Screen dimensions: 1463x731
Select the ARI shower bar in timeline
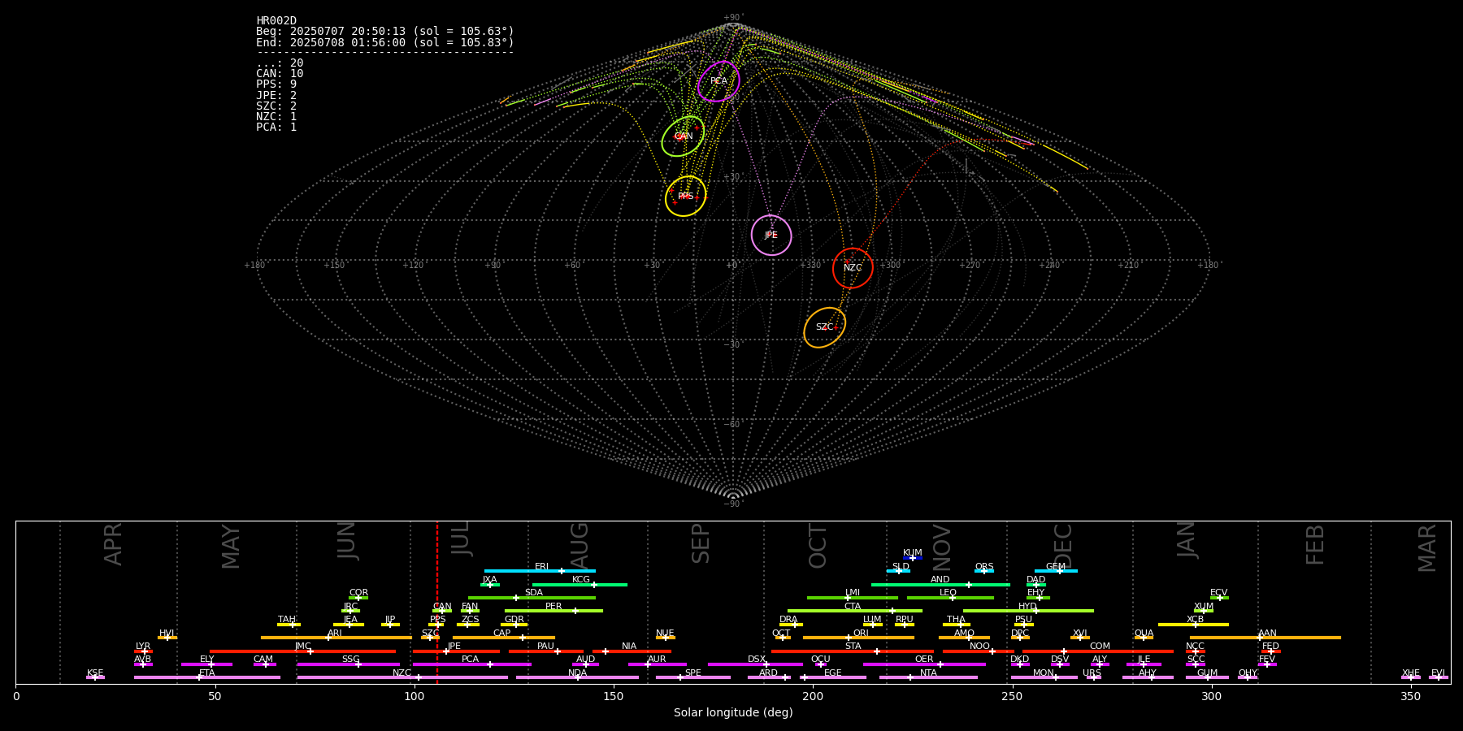coord(336,638)
